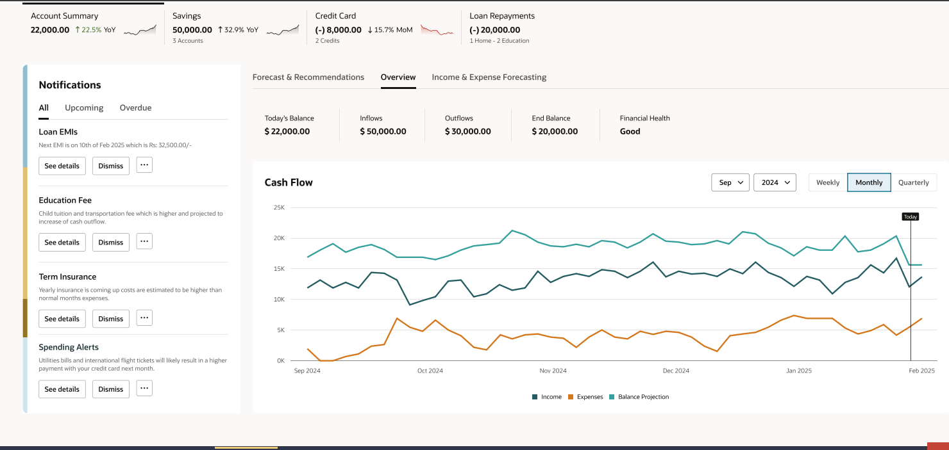See details for Spending Alerts
The image size is (949, 450).
tap(62, 389)
